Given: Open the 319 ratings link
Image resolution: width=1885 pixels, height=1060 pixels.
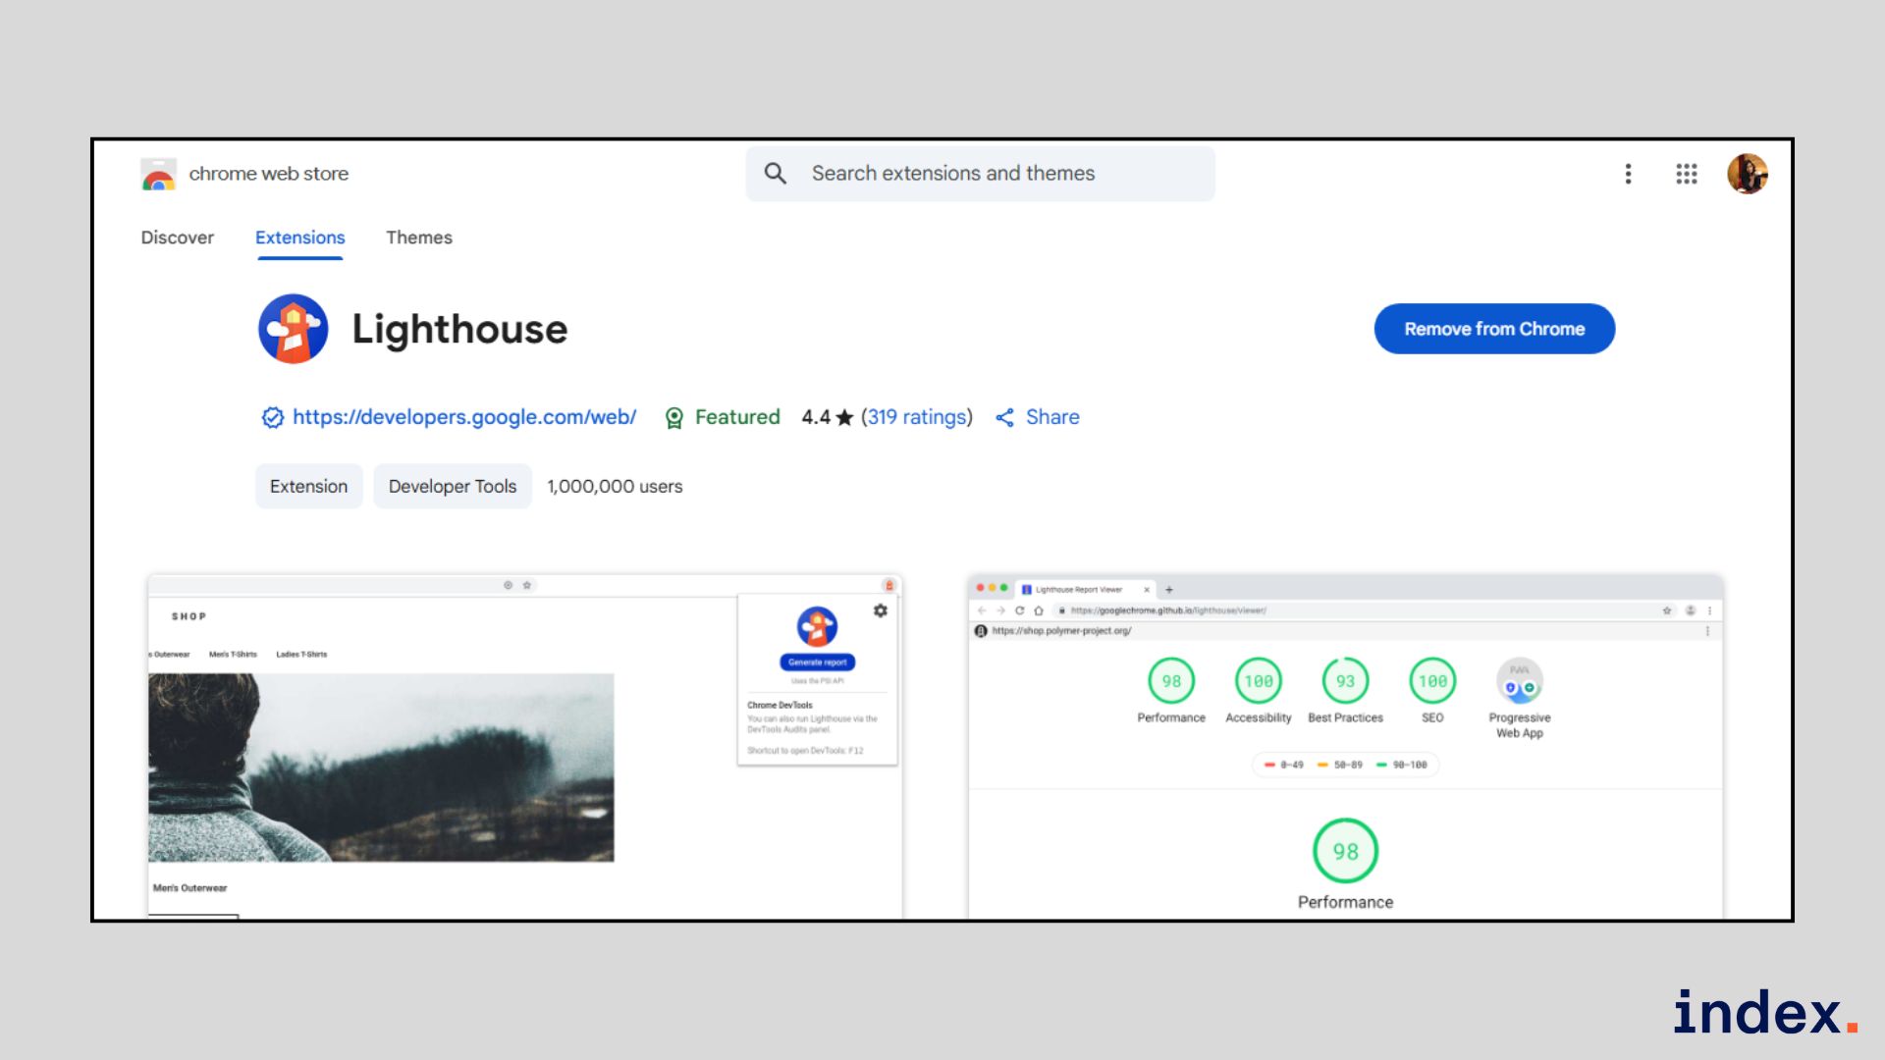Looking at the screenshot, I should 916,417.
